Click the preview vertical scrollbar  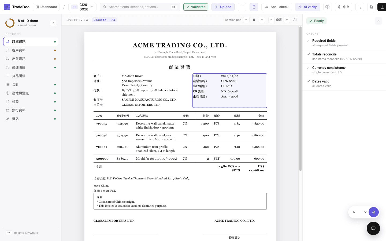point(300,99)
